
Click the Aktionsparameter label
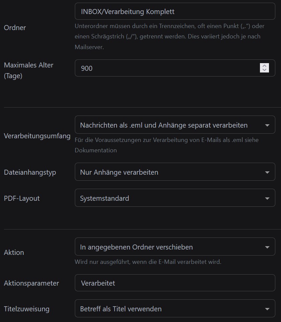pos(31,283)
